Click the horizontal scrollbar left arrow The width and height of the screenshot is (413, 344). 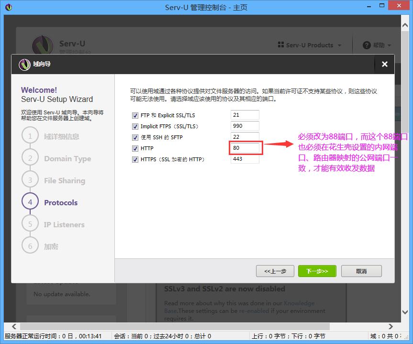(14, 327)
